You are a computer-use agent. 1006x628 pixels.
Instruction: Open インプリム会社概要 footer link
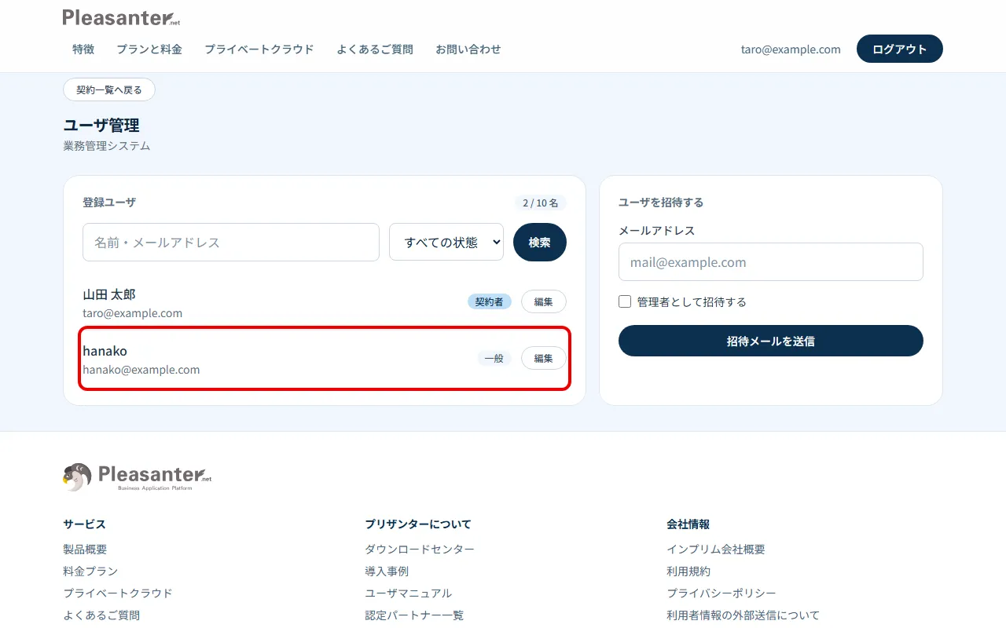tap(716, 549)
